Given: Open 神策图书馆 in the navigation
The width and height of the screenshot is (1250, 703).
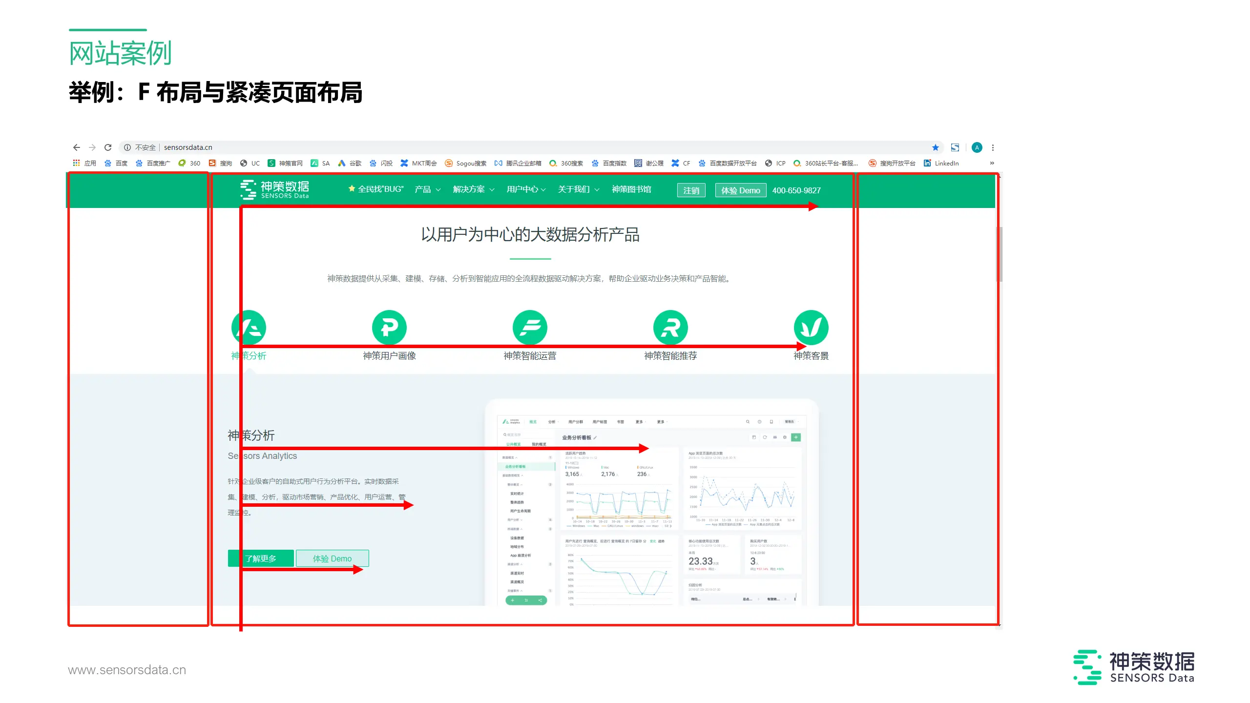Looking at the screenshot, I should (x=631, y=189).
